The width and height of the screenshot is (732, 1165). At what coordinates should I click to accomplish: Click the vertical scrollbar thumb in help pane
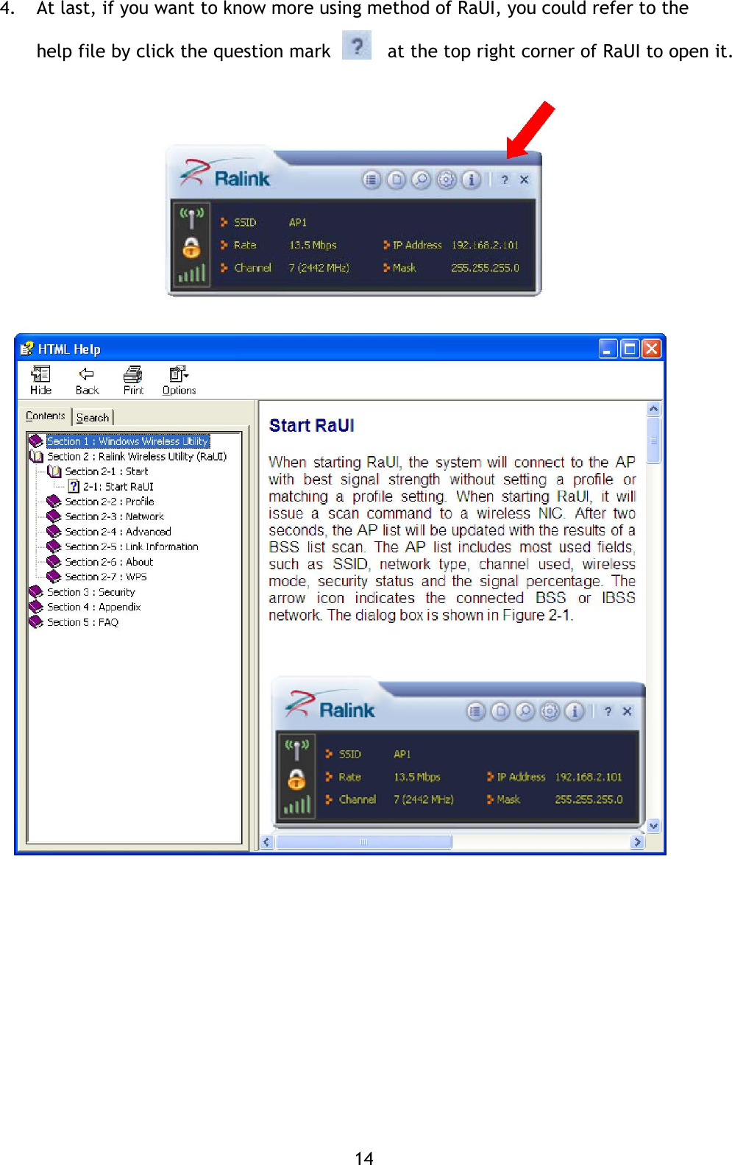(653, 441)
